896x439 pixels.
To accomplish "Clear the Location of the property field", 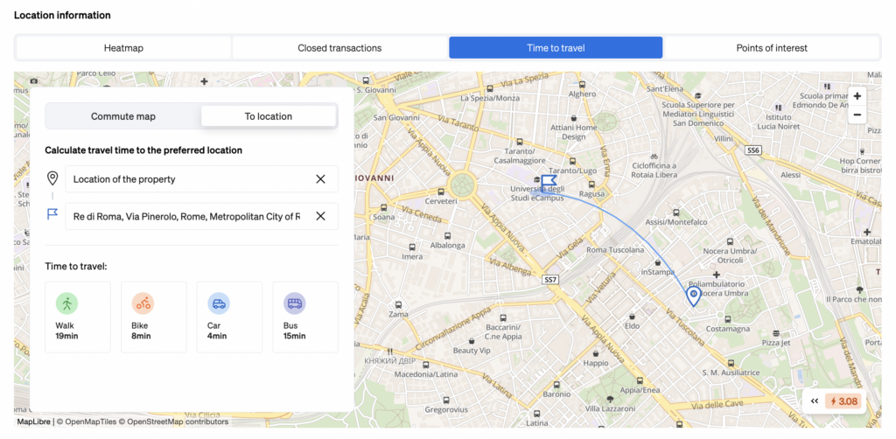I will (x=320, y=179).
